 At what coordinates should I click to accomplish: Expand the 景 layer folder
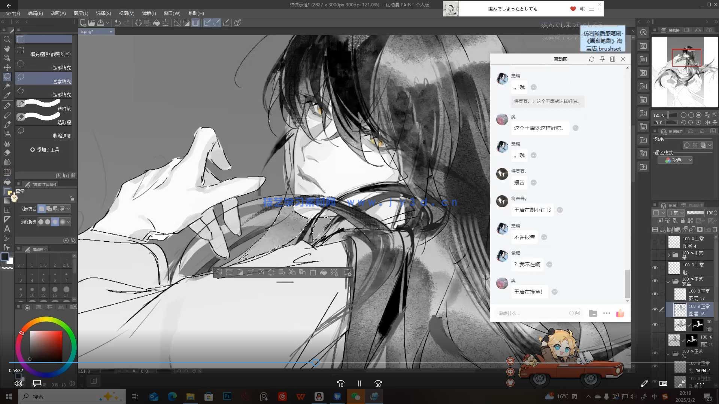tap(669, 255)
